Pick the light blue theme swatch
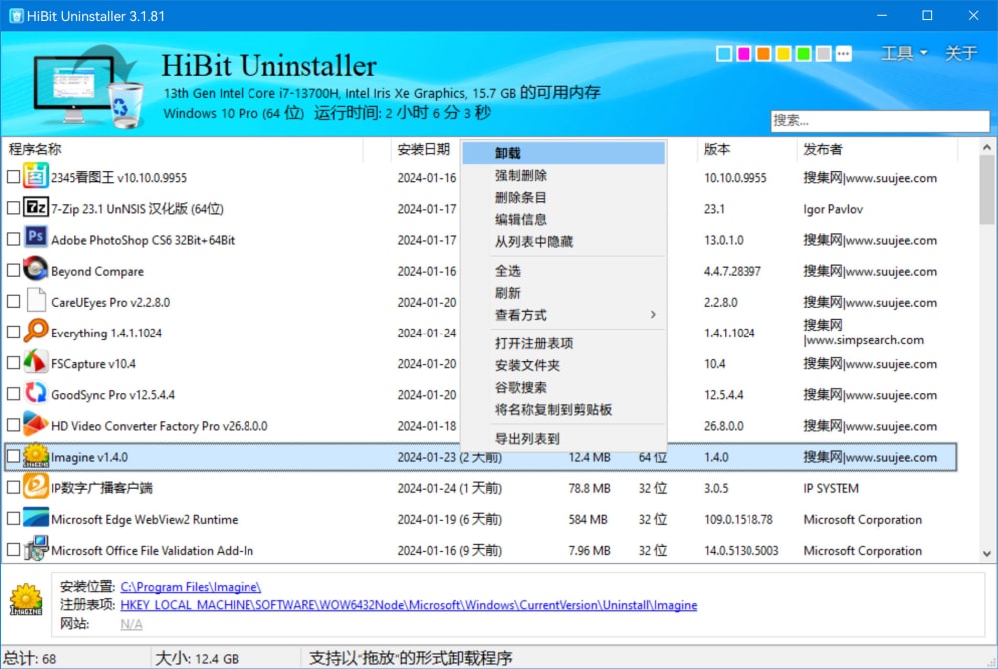Image resolution: width=998 pixels, height=669 pixels. (x=724, y=54)
